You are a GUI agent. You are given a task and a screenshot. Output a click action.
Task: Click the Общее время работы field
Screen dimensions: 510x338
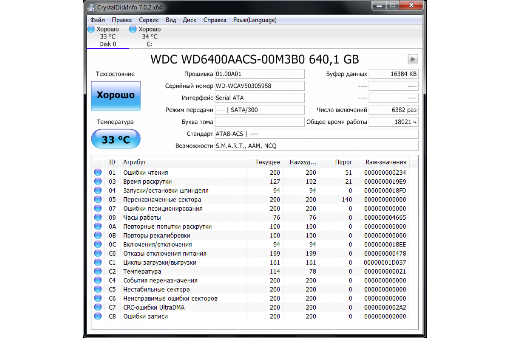[x=394, y=122]
